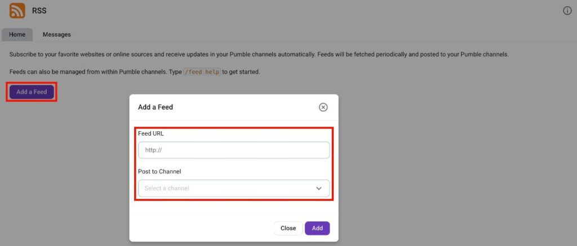The width and height of the screenshot is (577, 246).
Task: Switch to the Home tab
Action: pyautogui.click(x=17, y=34)
